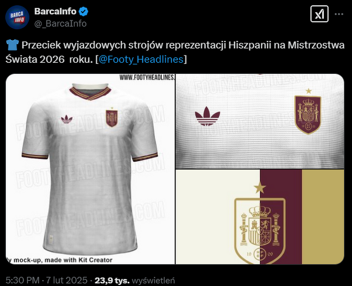Click the gold star above the large crest
This screenshot has width=352, height=286.
point(260,188)
